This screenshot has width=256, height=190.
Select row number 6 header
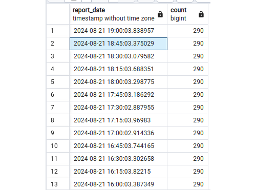(x=58, y=95)
